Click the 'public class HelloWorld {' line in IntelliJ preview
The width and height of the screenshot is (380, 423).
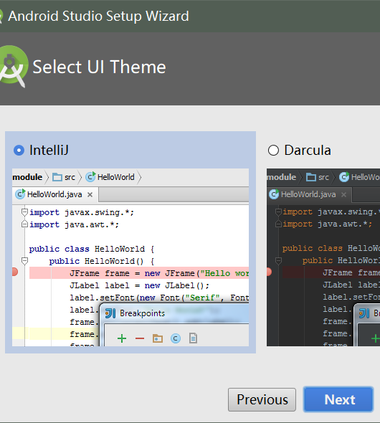[92, 249]
